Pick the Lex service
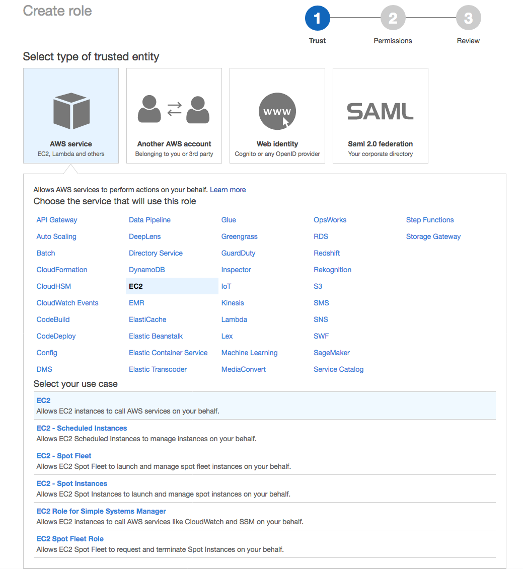This screenshot has width=523, height=569. pos(227,337)
